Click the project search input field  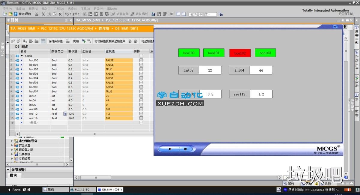202,14
